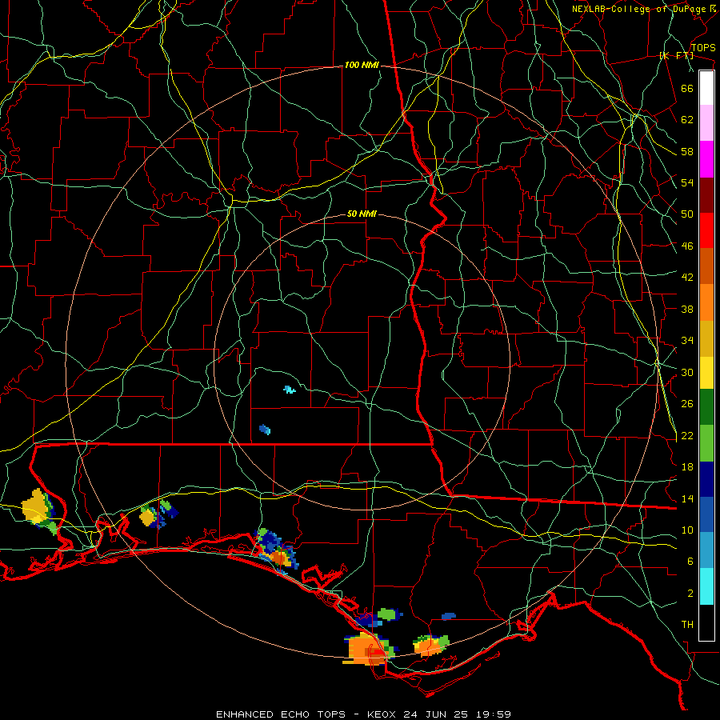This screenshot has height=720, width=720.
Task: Click the 'ENHANCED ECHO TOPS' caption text
Action: coord(281,714)
